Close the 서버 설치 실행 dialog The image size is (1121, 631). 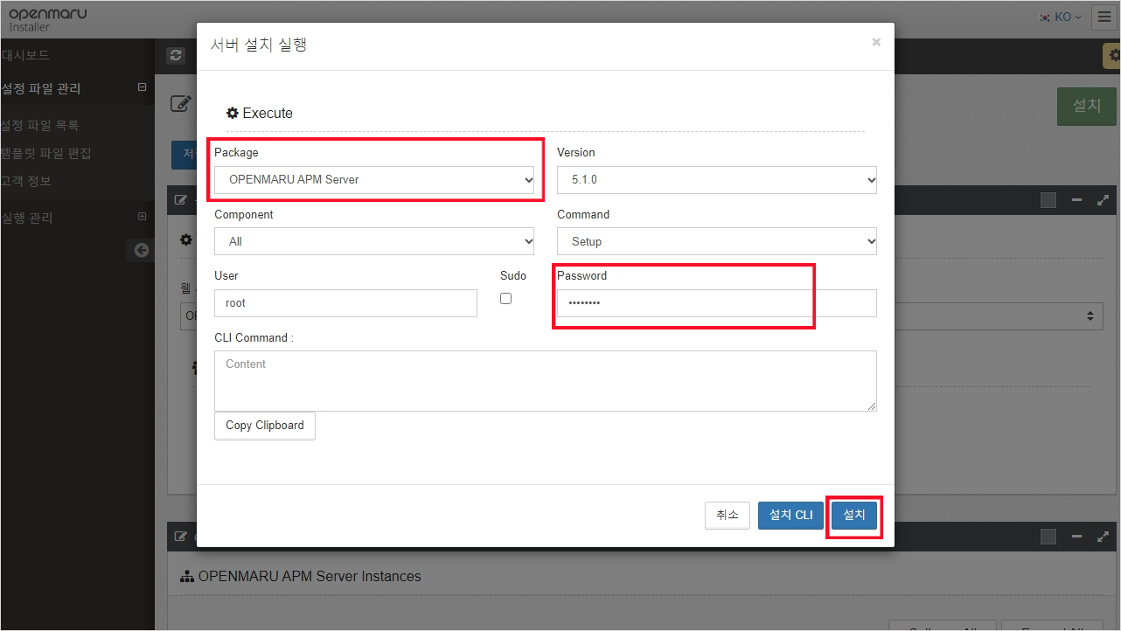pyautogui.click(x=876, y=42)
